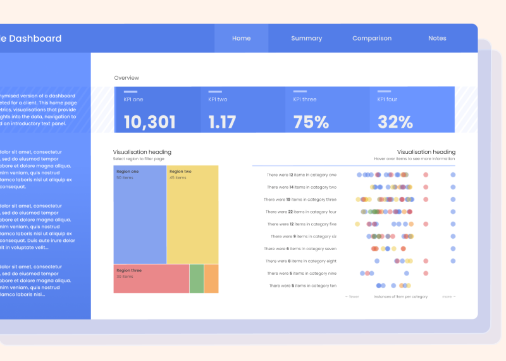506x361 pixels.
Task: Click the '5 items in category nine' row label
Action: pos(302,273)
